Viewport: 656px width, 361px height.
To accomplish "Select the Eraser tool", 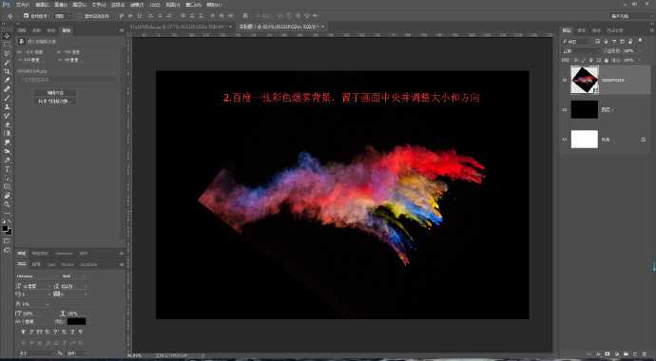I will pos(7,124).
